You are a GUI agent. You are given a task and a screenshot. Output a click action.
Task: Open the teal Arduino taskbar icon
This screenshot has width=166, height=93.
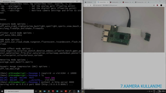[57, 91]
